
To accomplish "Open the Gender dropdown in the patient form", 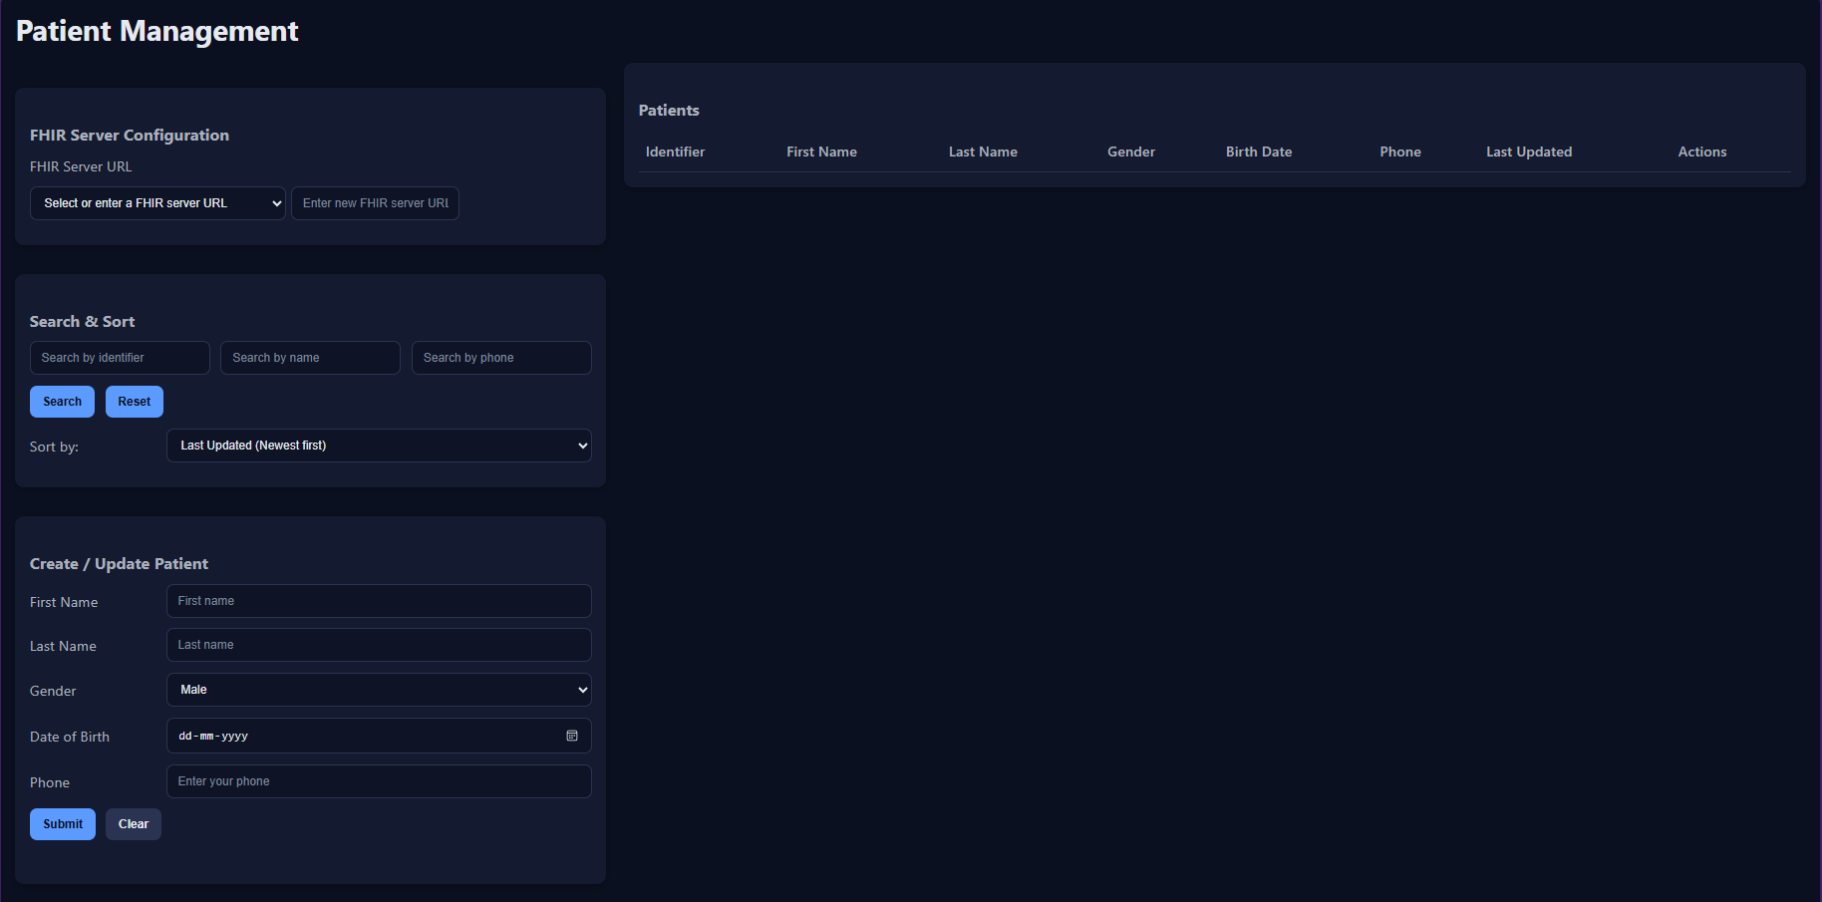I will (379, 690).
